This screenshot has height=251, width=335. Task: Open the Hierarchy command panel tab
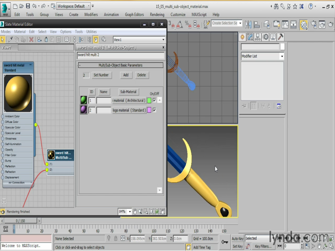click(x=258, y=37)
